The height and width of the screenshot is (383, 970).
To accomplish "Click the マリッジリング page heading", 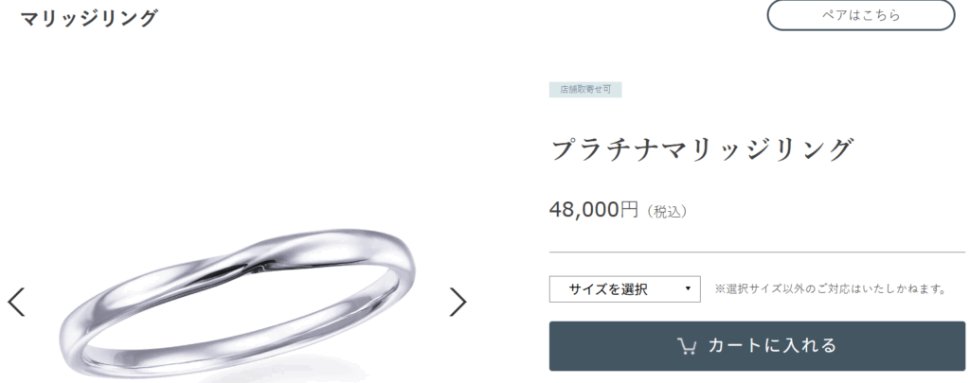I will point(89,18).
